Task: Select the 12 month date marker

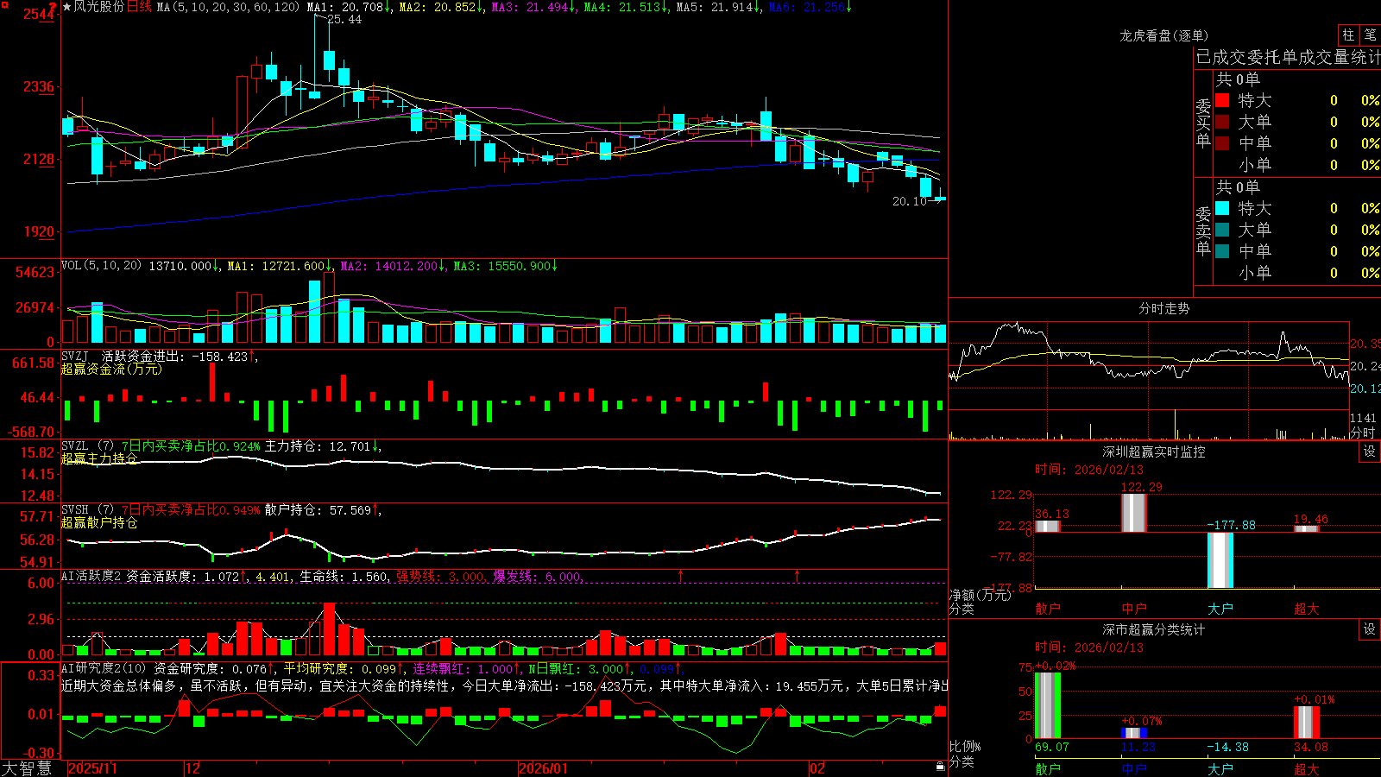Action: [192, 768]
